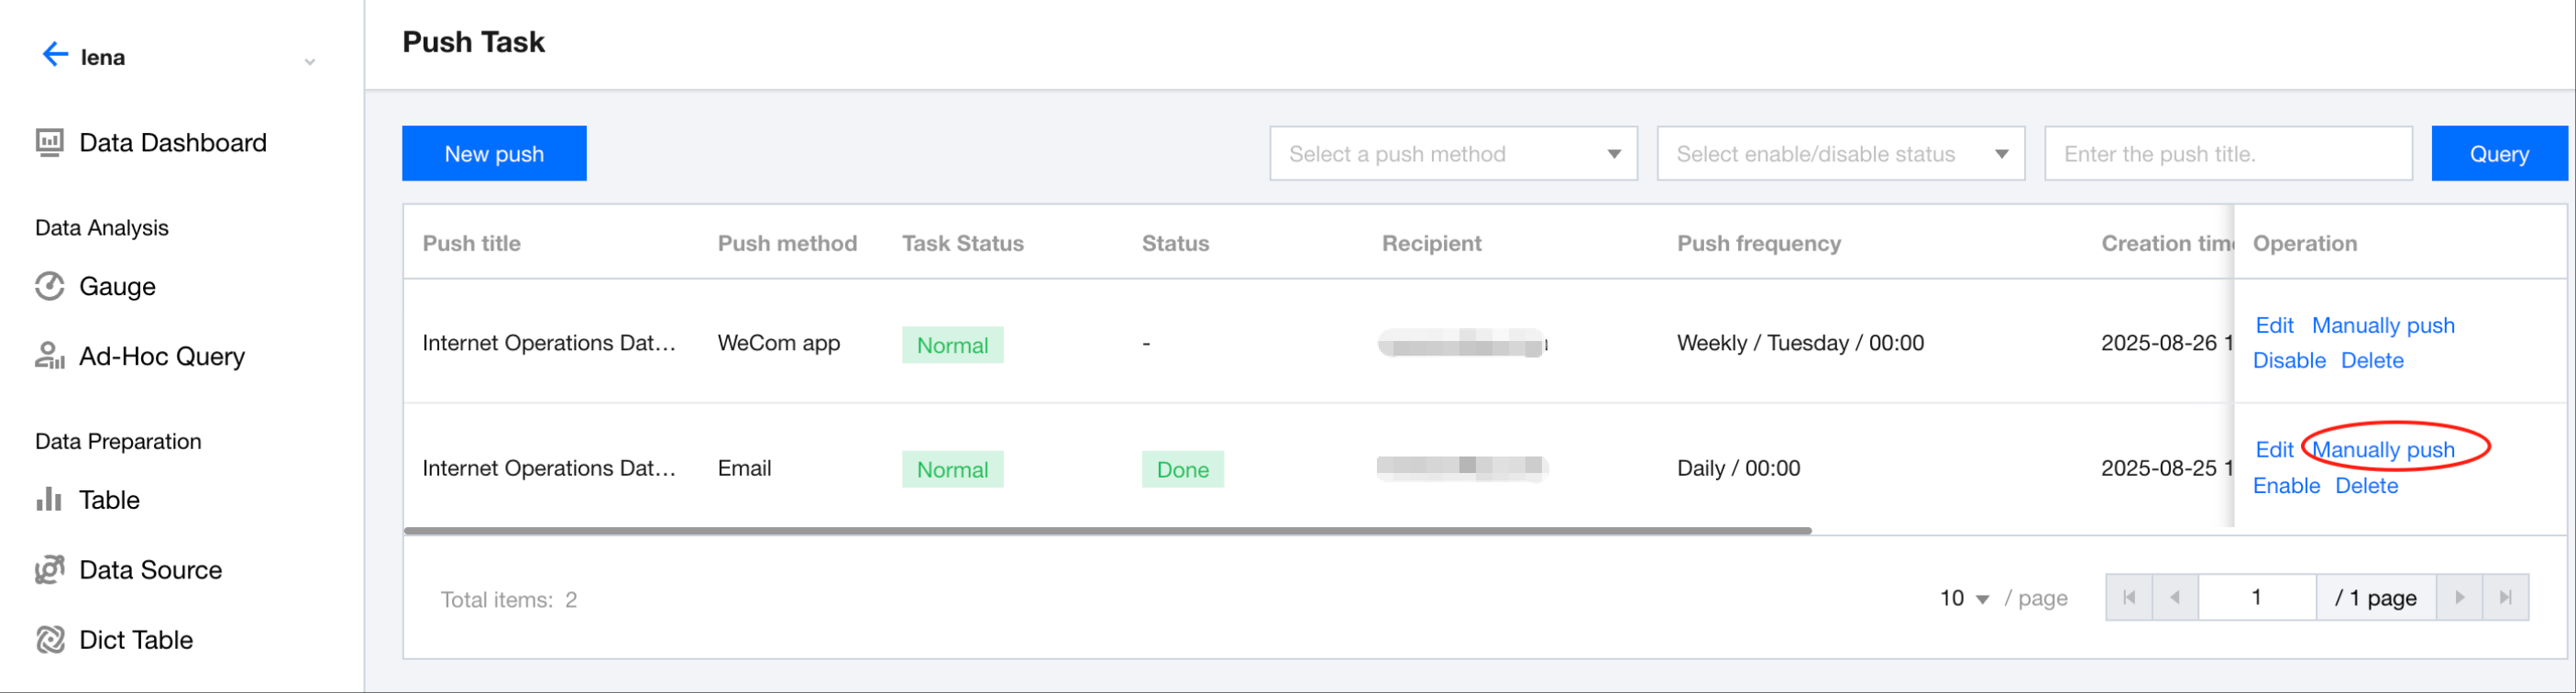Go to the first page with pagination icon
2576x693 pixels.
click(x=2129, y=598)
